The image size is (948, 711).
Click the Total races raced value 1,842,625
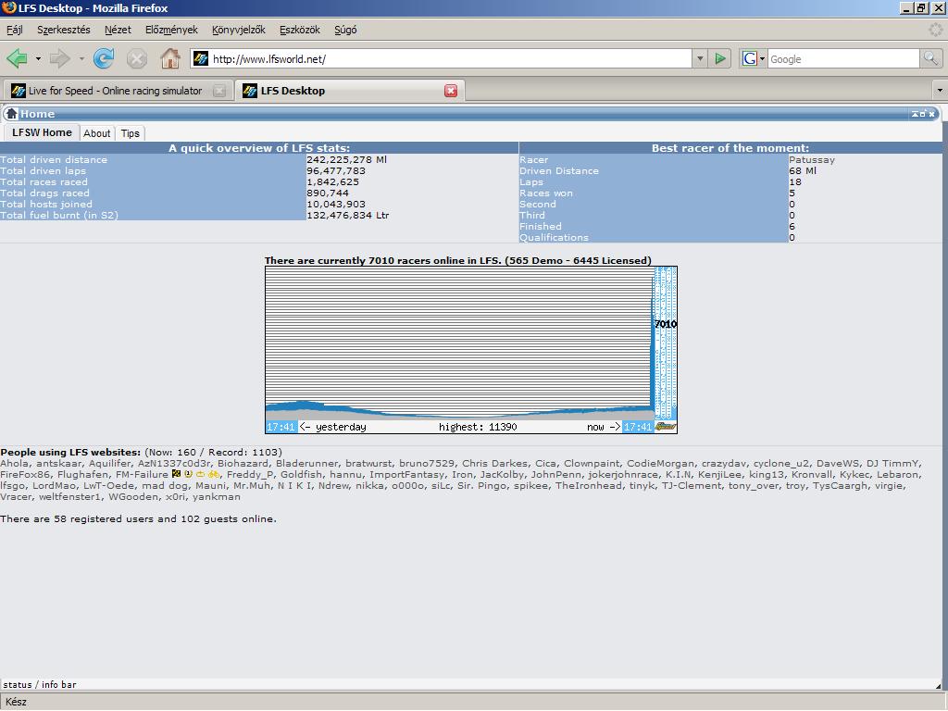[x=332, y=181]
